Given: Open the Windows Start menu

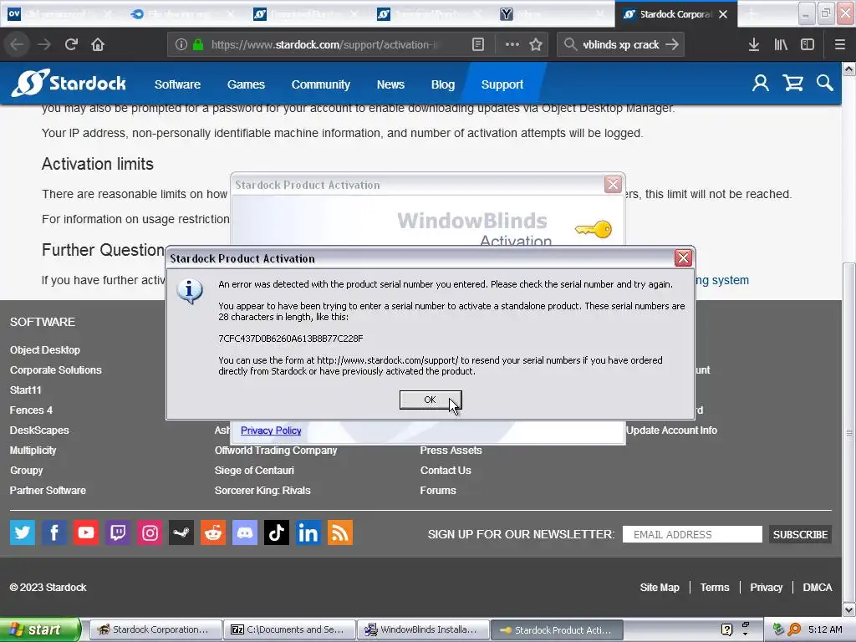Looking at the screenshot, I should pyautogui.click(x=40, y=629).
